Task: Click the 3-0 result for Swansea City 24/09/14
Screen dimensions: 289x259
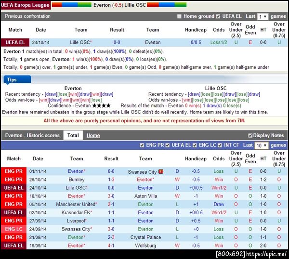Action: point(111,229)
